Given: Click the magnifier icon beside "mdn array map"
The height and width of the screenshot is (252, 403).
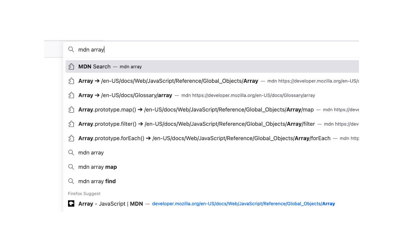Looking at the screenshot, I should coord(71,167).
